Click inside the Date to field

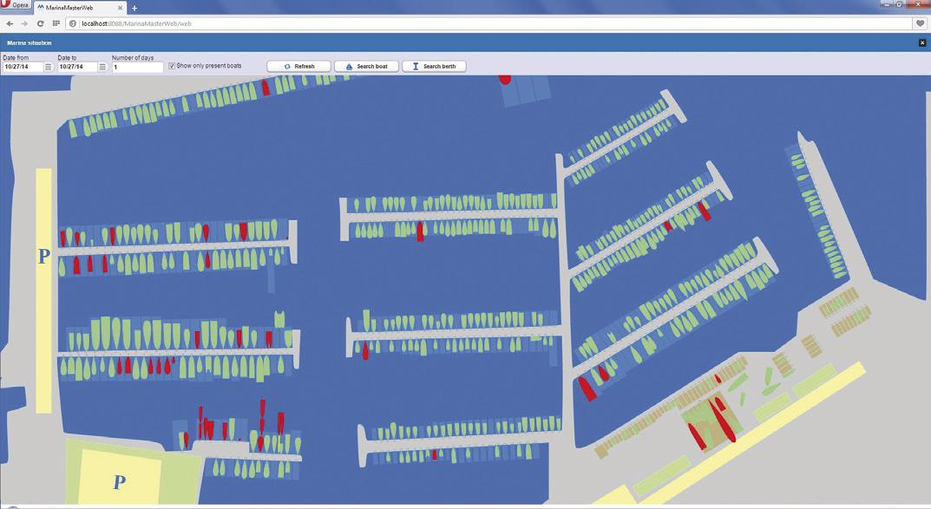click(77, 67)
